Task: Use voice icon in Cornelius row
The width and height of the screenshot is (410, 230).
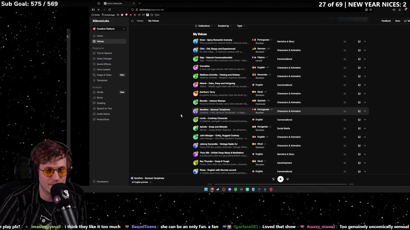Action: click(x=359, y=68)
